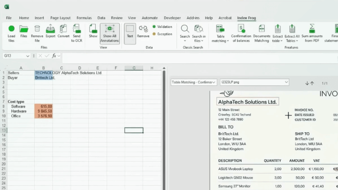
Task: Switch to the Acrobat tab
Action: [x=225, y=18]
